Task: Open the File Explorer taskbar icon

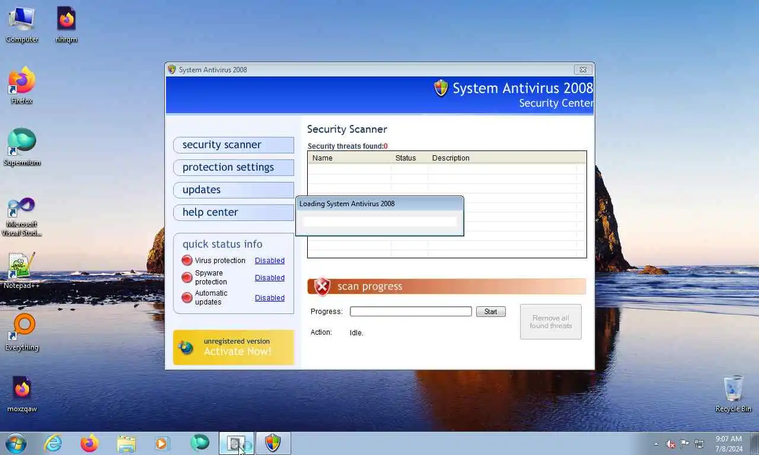Action: click(126, 443)
